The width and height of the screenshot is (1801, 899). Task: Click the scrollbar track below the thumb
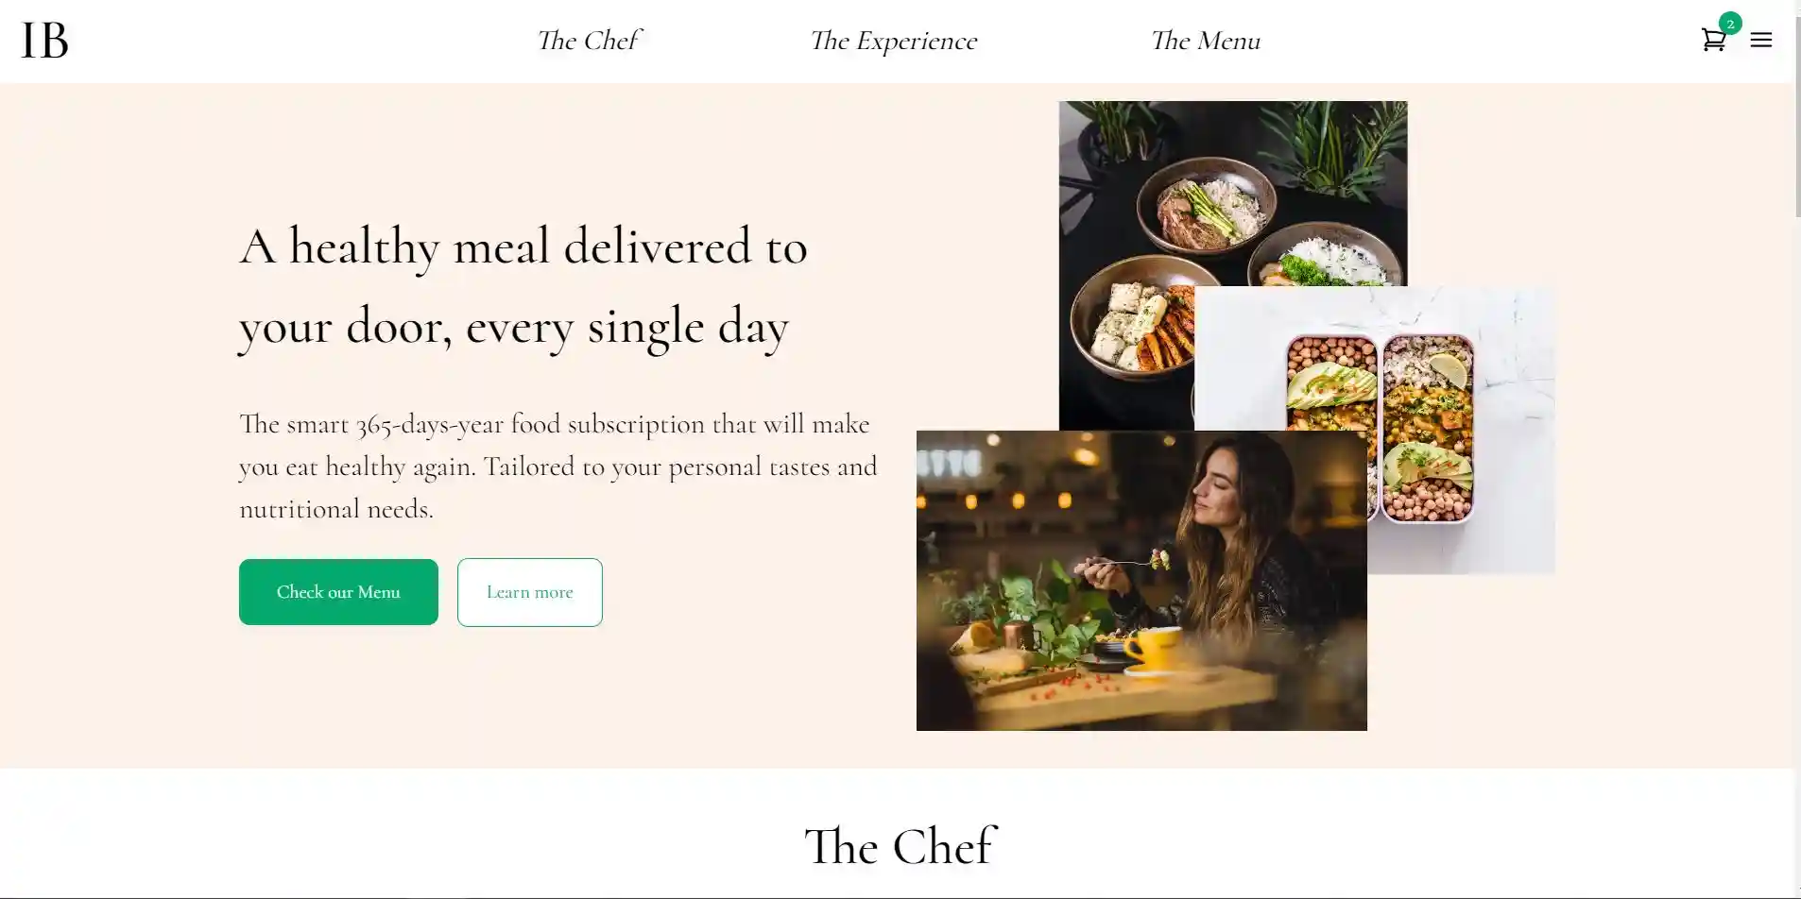[1796, 557]
